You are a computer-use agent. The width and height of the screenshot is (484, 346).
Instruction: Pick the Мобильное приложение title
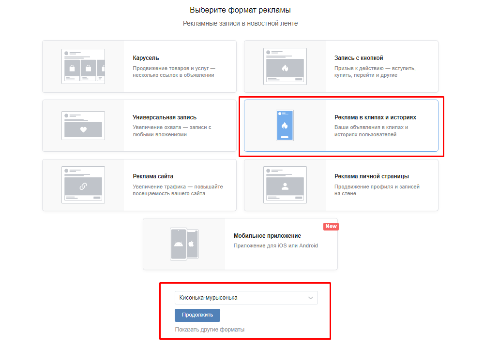point(267,236)
